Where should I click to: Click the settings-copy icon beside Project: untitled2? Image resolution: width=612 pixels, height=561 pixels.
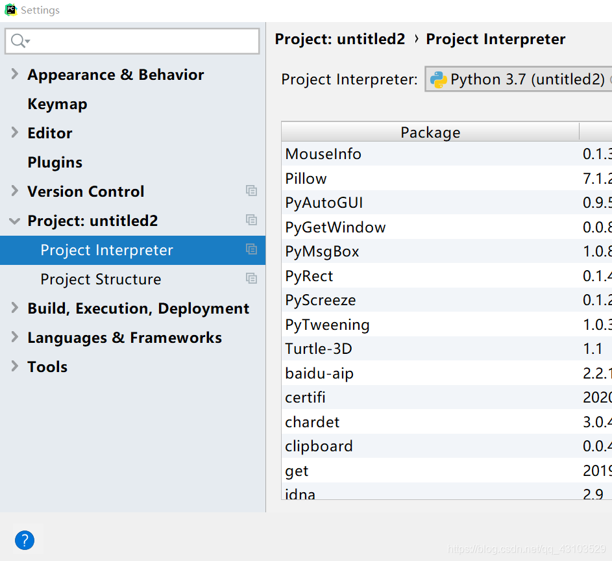pyautogui.click(x=252, y=220)
